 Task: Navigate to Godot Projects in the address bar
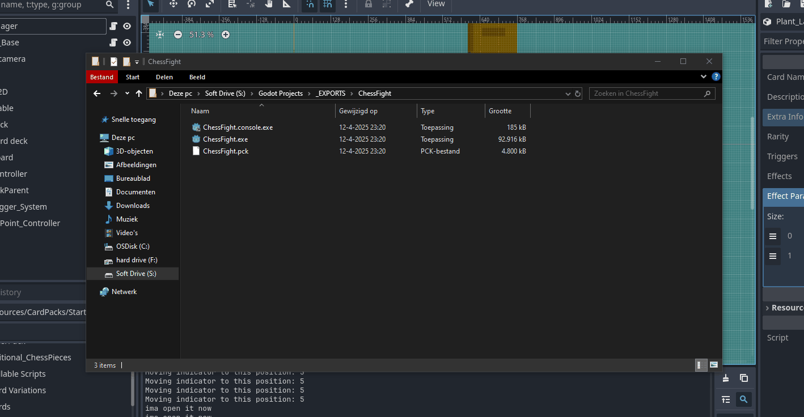(x=281, y=93)
